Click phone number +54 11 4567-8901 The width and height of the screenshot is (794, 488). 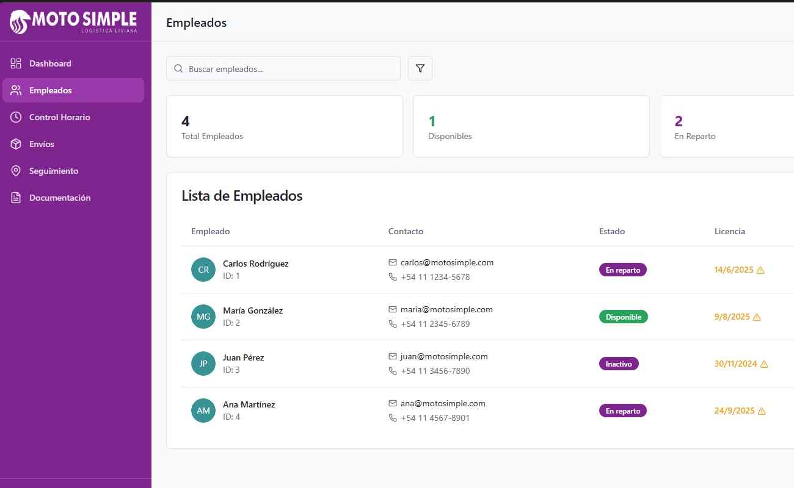pos(435,418)
